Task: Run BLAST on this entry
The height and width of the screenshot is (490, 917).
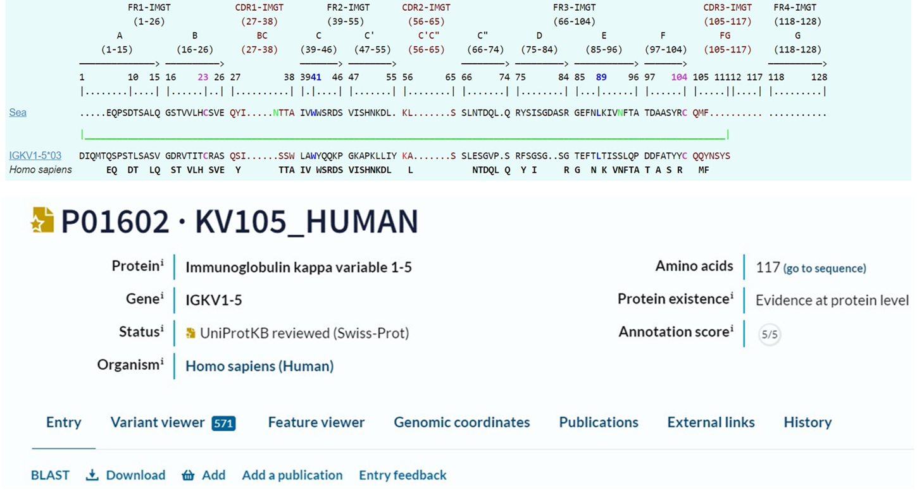Action: tap(50, 475)
